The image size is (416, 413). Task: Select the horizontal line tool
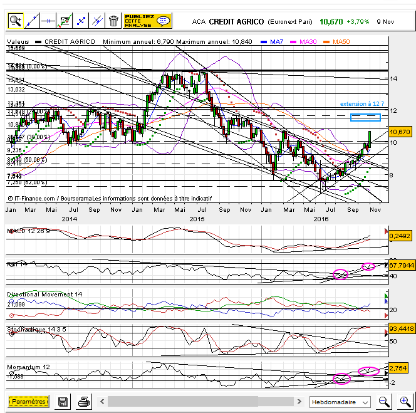48,21
